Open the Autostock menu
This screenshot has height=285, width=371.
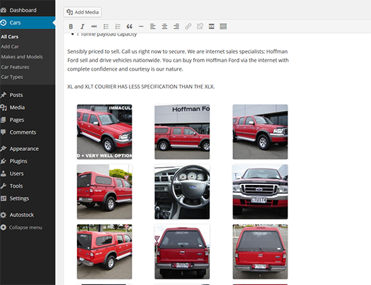(27, 215)
